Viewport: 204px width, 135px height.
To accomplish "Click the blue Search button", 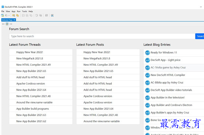I will 200,36.
